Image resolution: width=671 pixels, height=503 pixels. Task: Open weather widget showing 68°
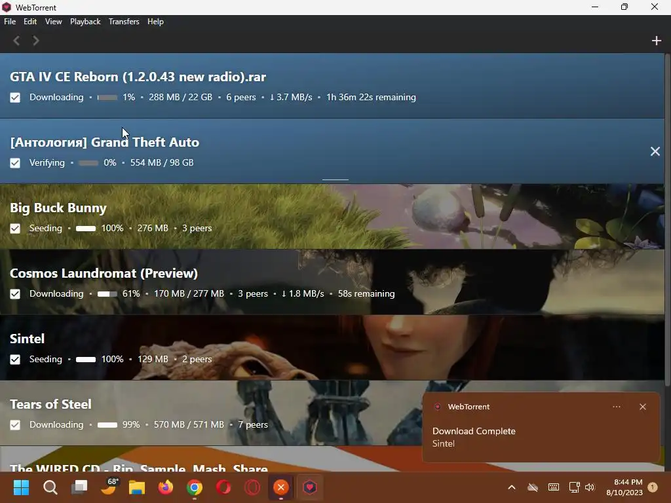[109, 487]
